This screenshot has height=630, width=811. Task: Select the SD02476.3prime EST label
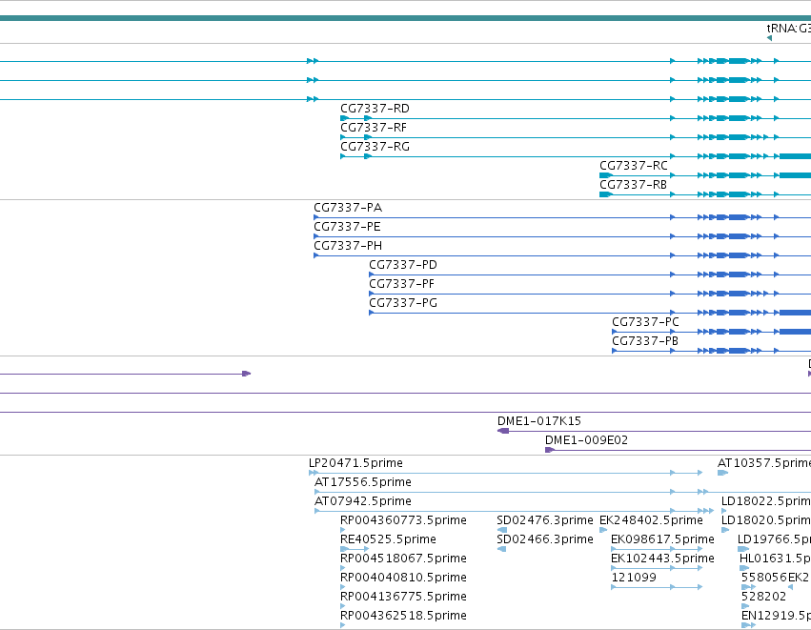coord(544,520)
